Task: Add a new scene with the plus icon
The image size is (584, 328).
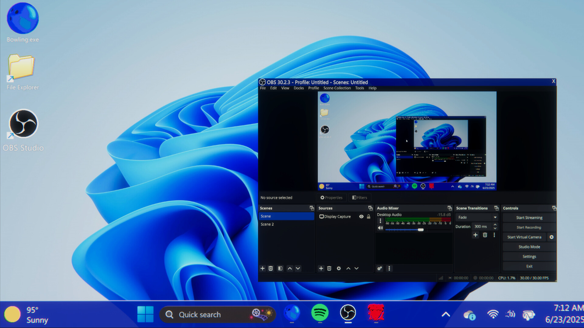Action: click(x=262, y=268)
